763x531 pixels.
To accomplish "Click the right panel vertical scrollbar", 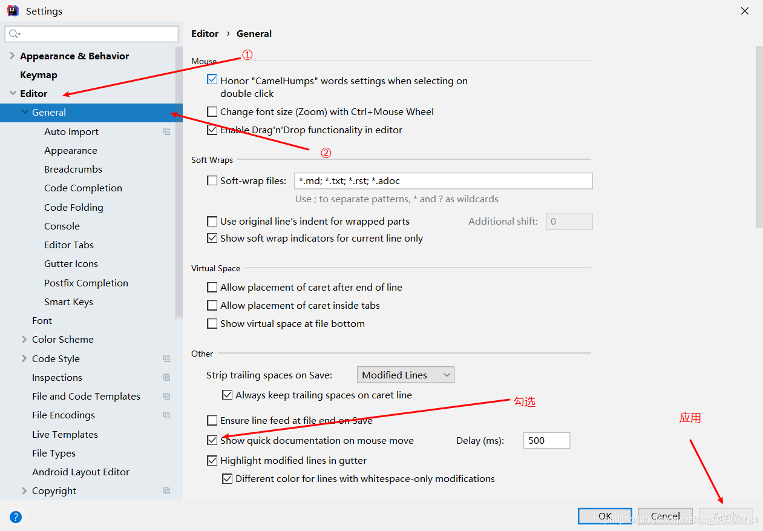I will (759, 137).
